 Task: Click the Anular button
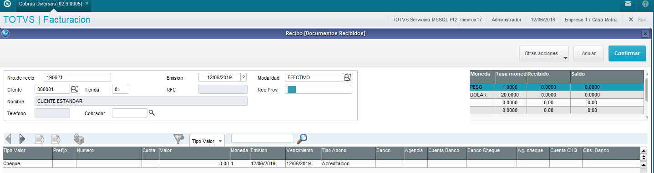(588, 53)
